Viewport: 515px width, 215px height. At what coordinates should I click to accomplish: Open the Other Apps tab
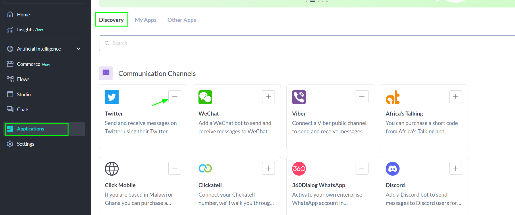182,20
